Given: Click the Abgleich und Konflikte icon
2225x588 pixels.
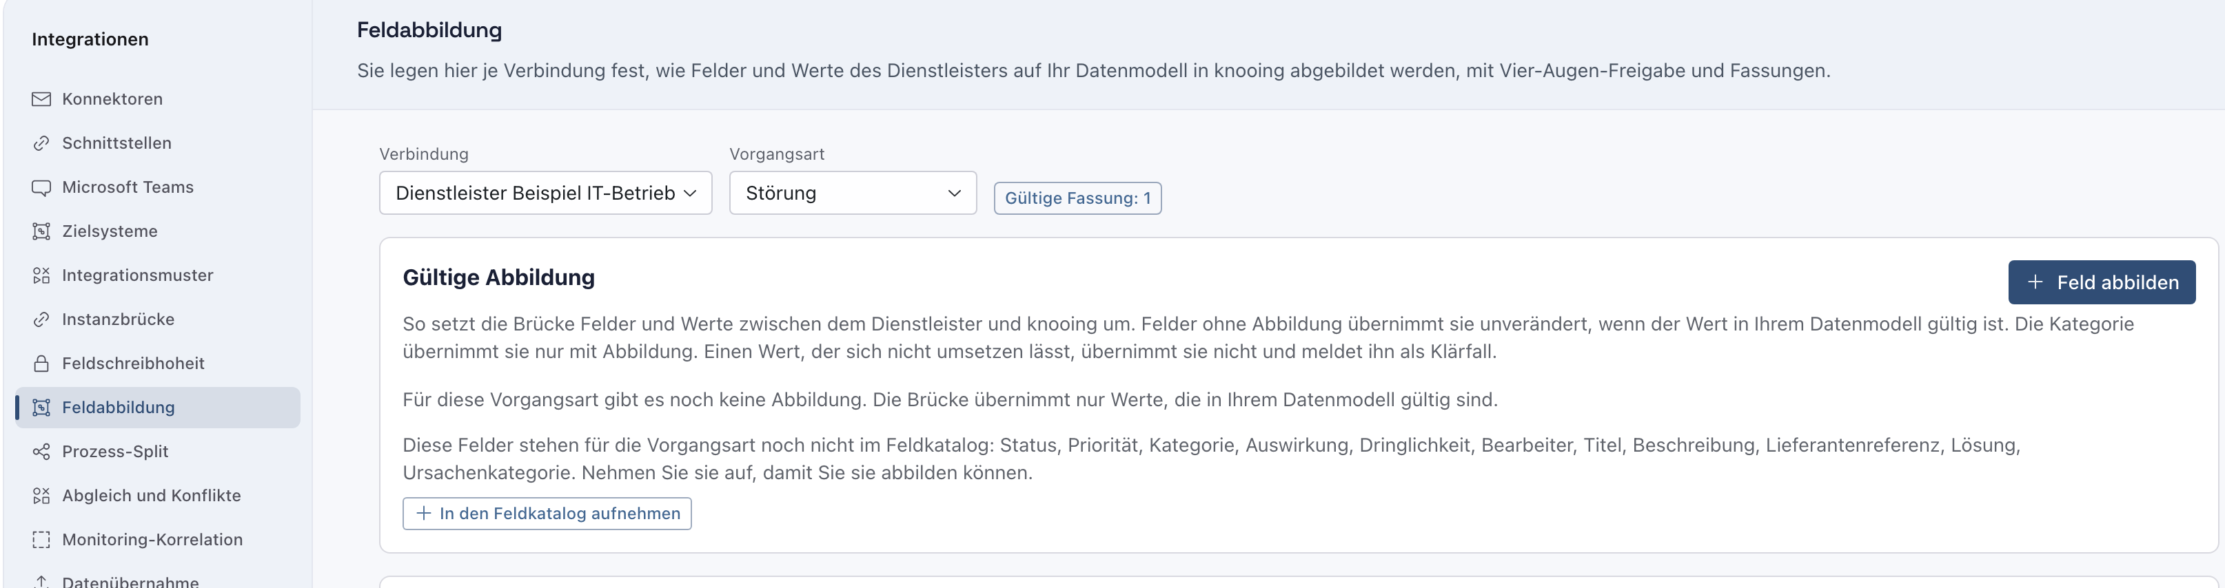Looking at the screenshot, I should [41, 495].
